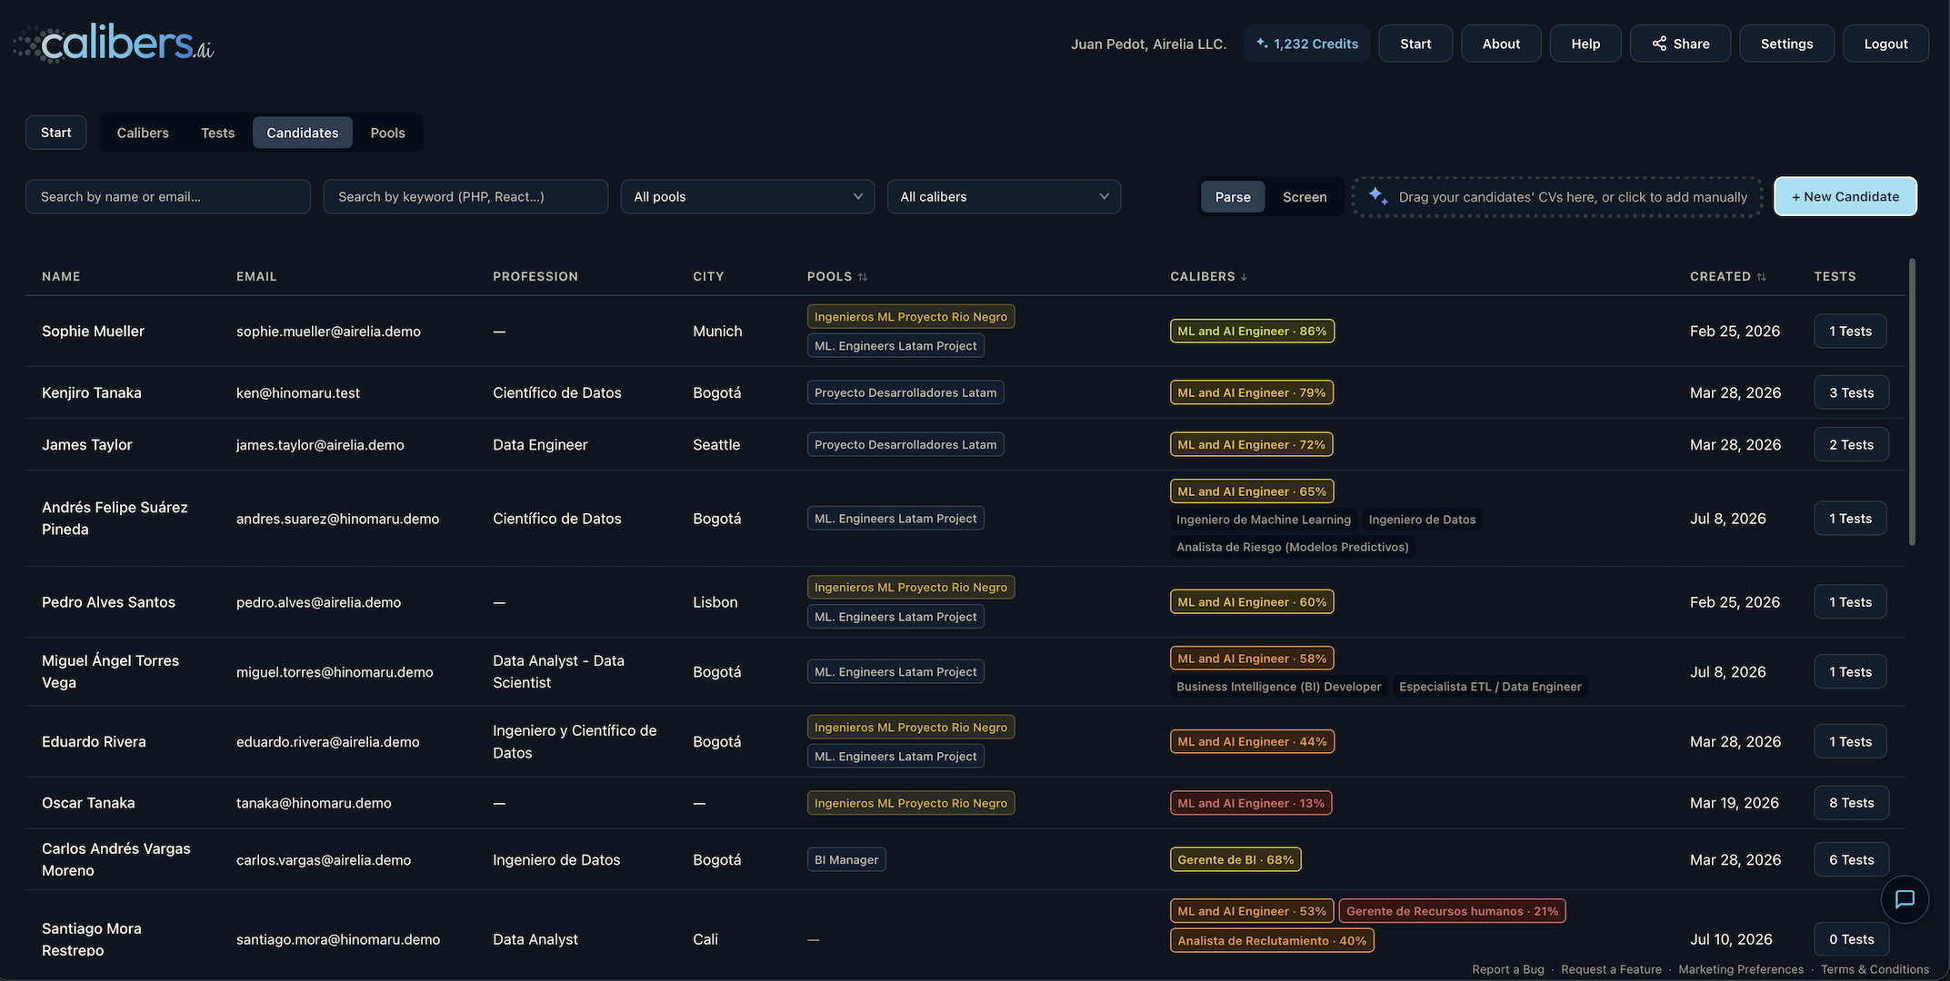The image size is (1950, 981).
Task: Expand the All calibers dropdown
Action: 1004,197
